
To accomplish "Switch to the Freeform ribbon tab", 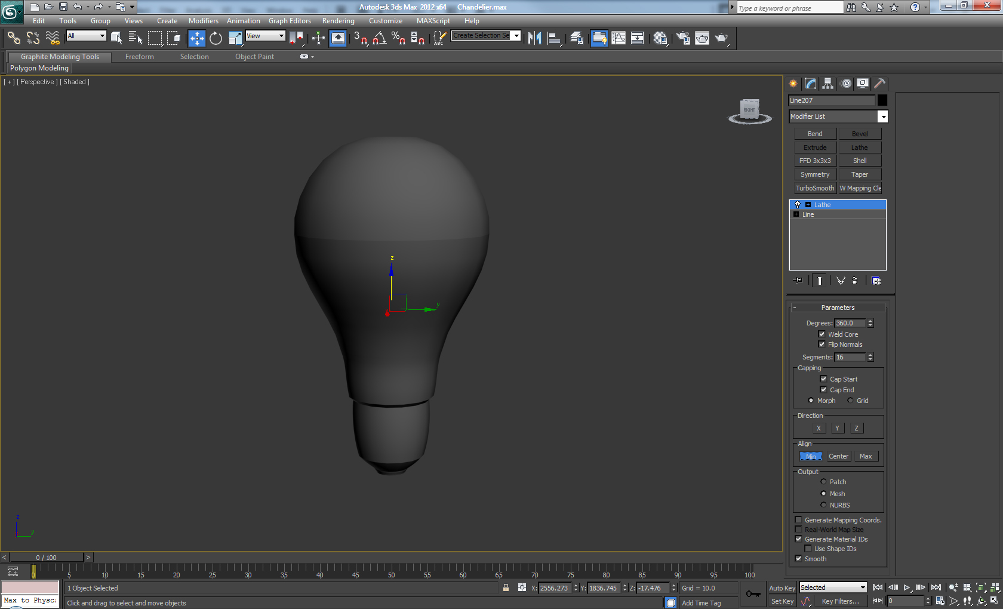I will (x=139, y=57).
